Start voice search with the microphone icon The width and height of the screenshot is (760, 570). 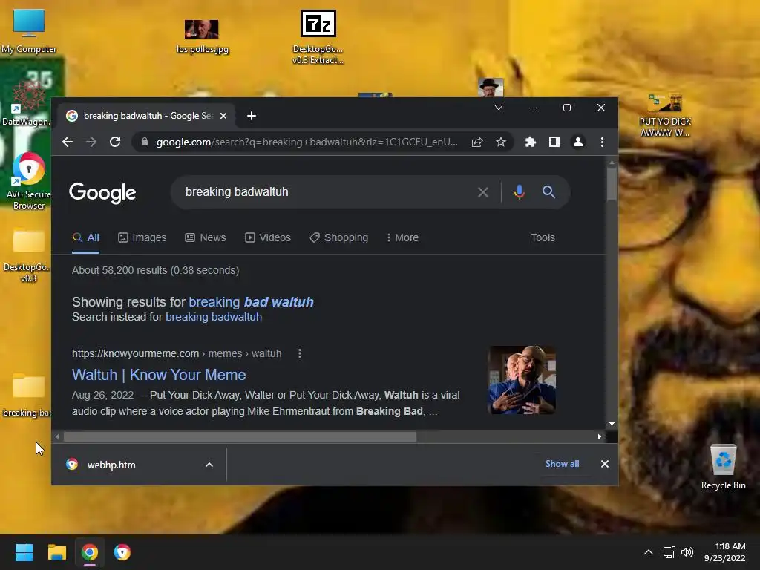pos(519,192)
